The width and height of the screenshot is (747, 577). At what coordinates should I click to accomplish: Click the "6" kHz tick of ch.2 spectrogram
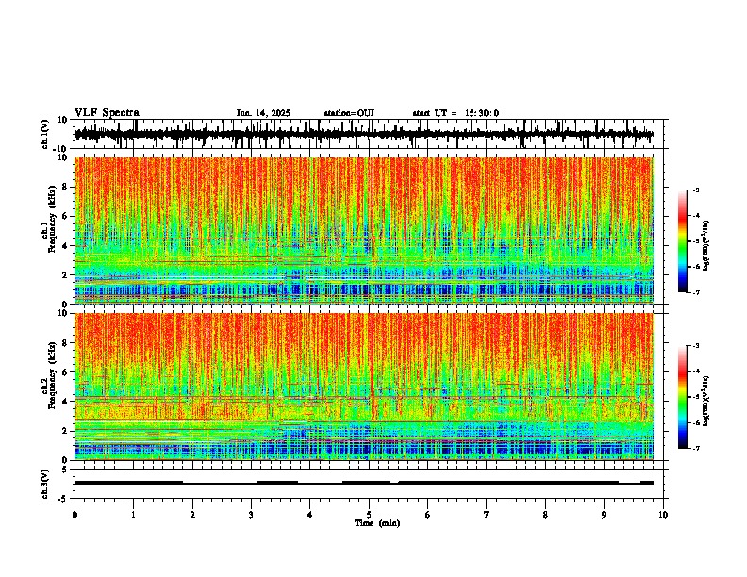click(x=66, y=372)
